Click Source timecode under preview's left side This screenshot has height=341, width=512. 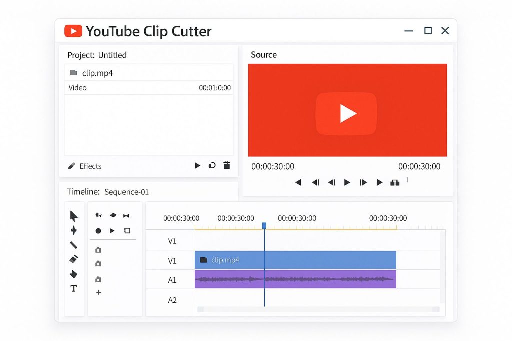[272, 166]
